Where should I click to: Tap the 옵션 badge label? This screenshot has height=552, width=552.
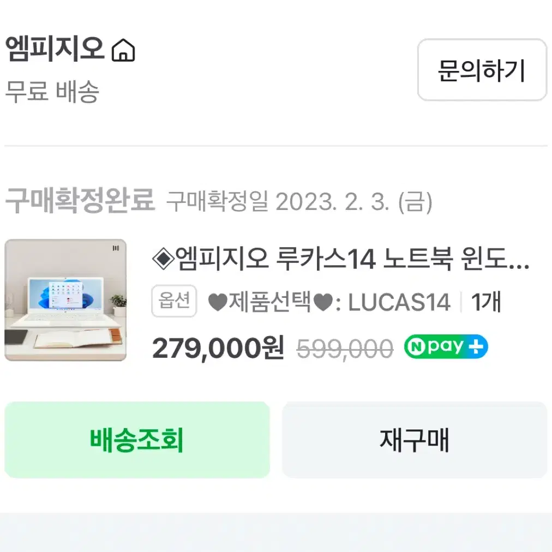(x=174, y=301)
